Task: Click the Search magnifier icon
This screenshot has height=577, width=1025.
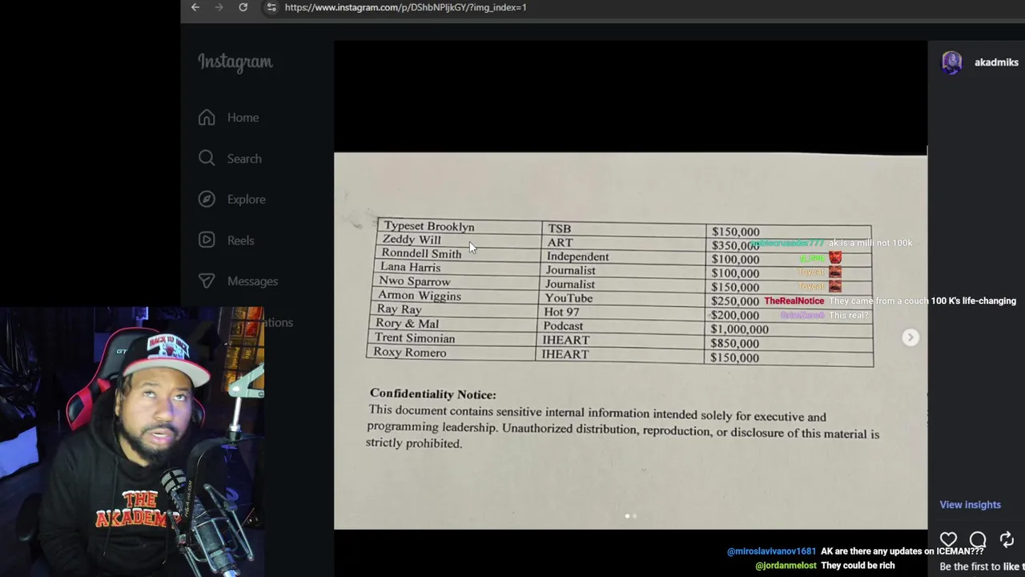Action: click(207, 158)
